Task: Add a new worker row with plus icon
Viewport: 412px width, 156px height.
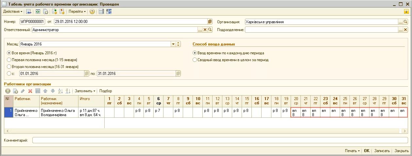Action: [8, 91]
